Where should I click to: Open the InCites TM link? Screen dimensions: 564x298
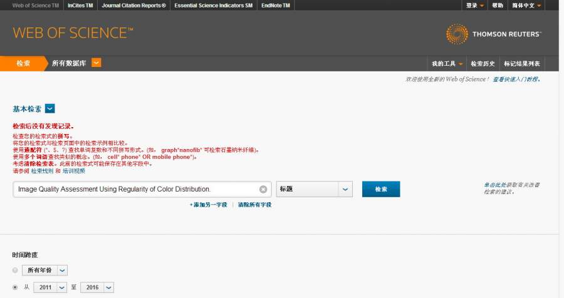pos(80,6)
